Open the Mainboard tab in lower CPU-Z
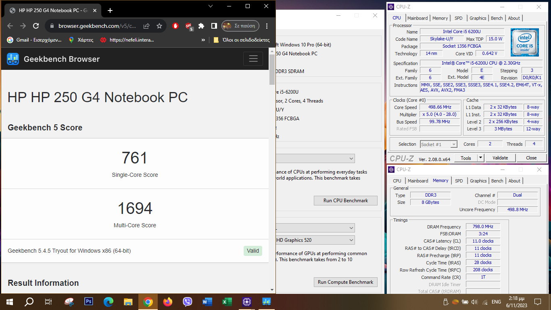Image resolution: width=551 pixels, height=310 pixels. 418,181
